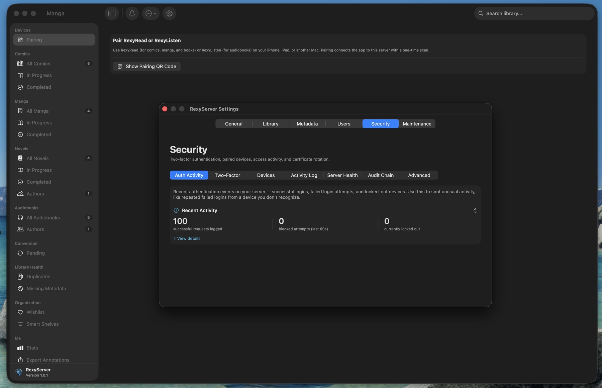Open settings gear in toolbar
This screenshot has height=388, width=602.
pos(169,13)
